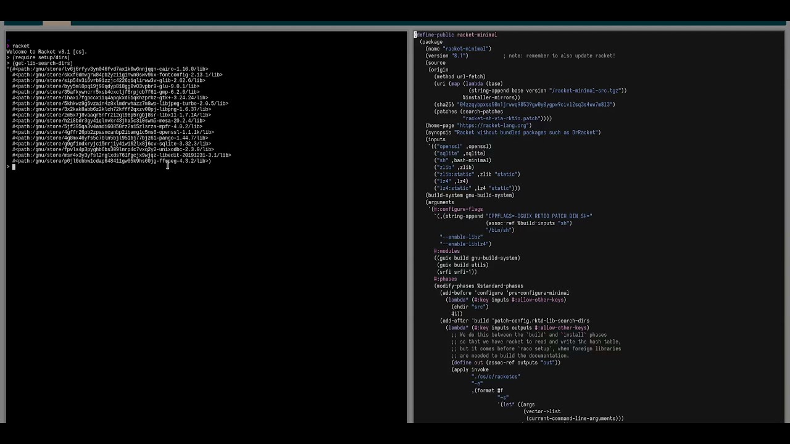790x444 pixels.
Task: Click the sha256 hash string
Action: (x=536, y=104)
